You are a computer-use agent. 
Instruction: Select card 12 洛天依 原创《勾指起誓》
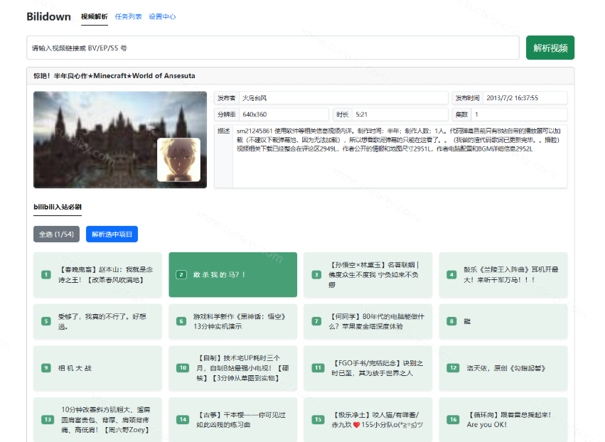click(x=503, y=368)
